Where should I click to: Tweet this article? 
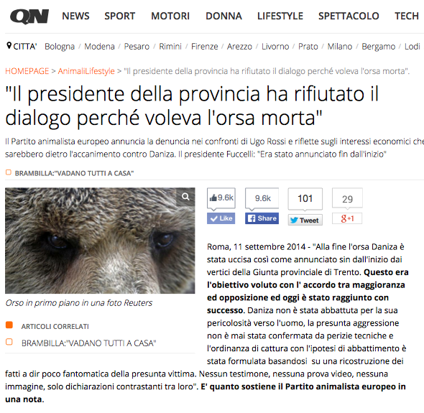pyautogui.click(x=305, y=220)
